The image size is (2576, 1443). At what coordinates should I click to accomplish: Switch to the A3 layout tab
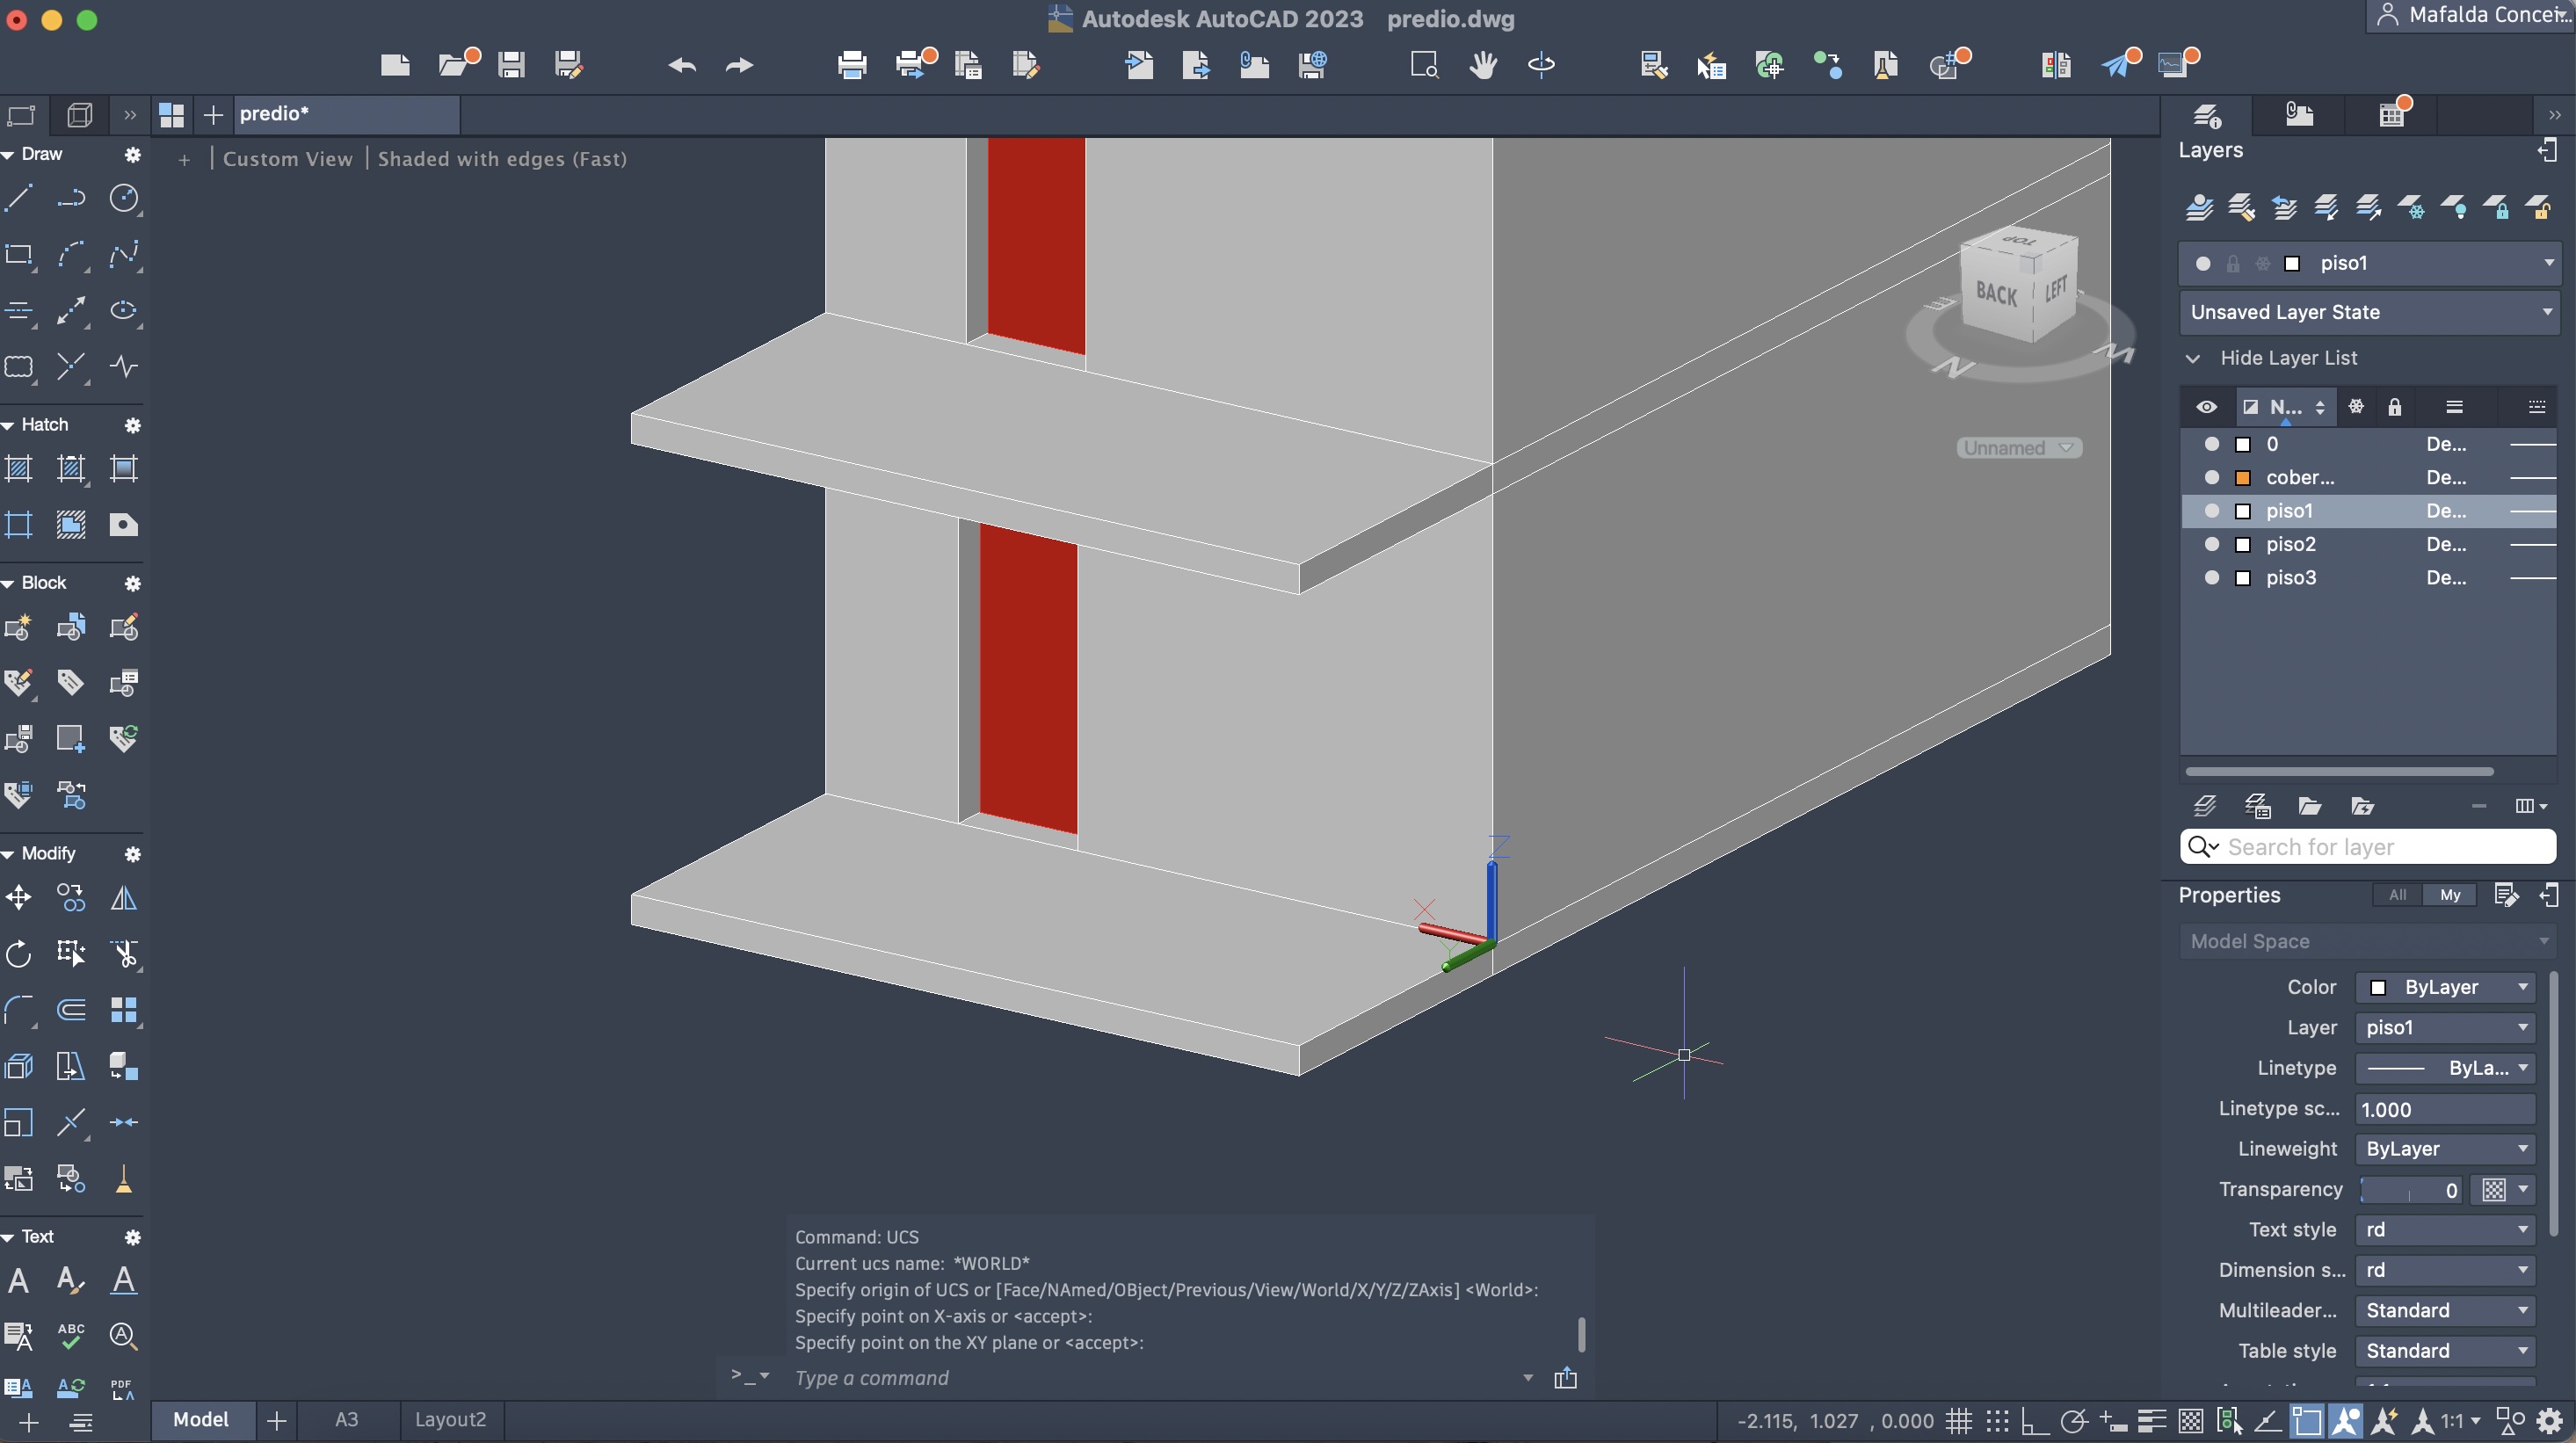tap(346, 1420)
